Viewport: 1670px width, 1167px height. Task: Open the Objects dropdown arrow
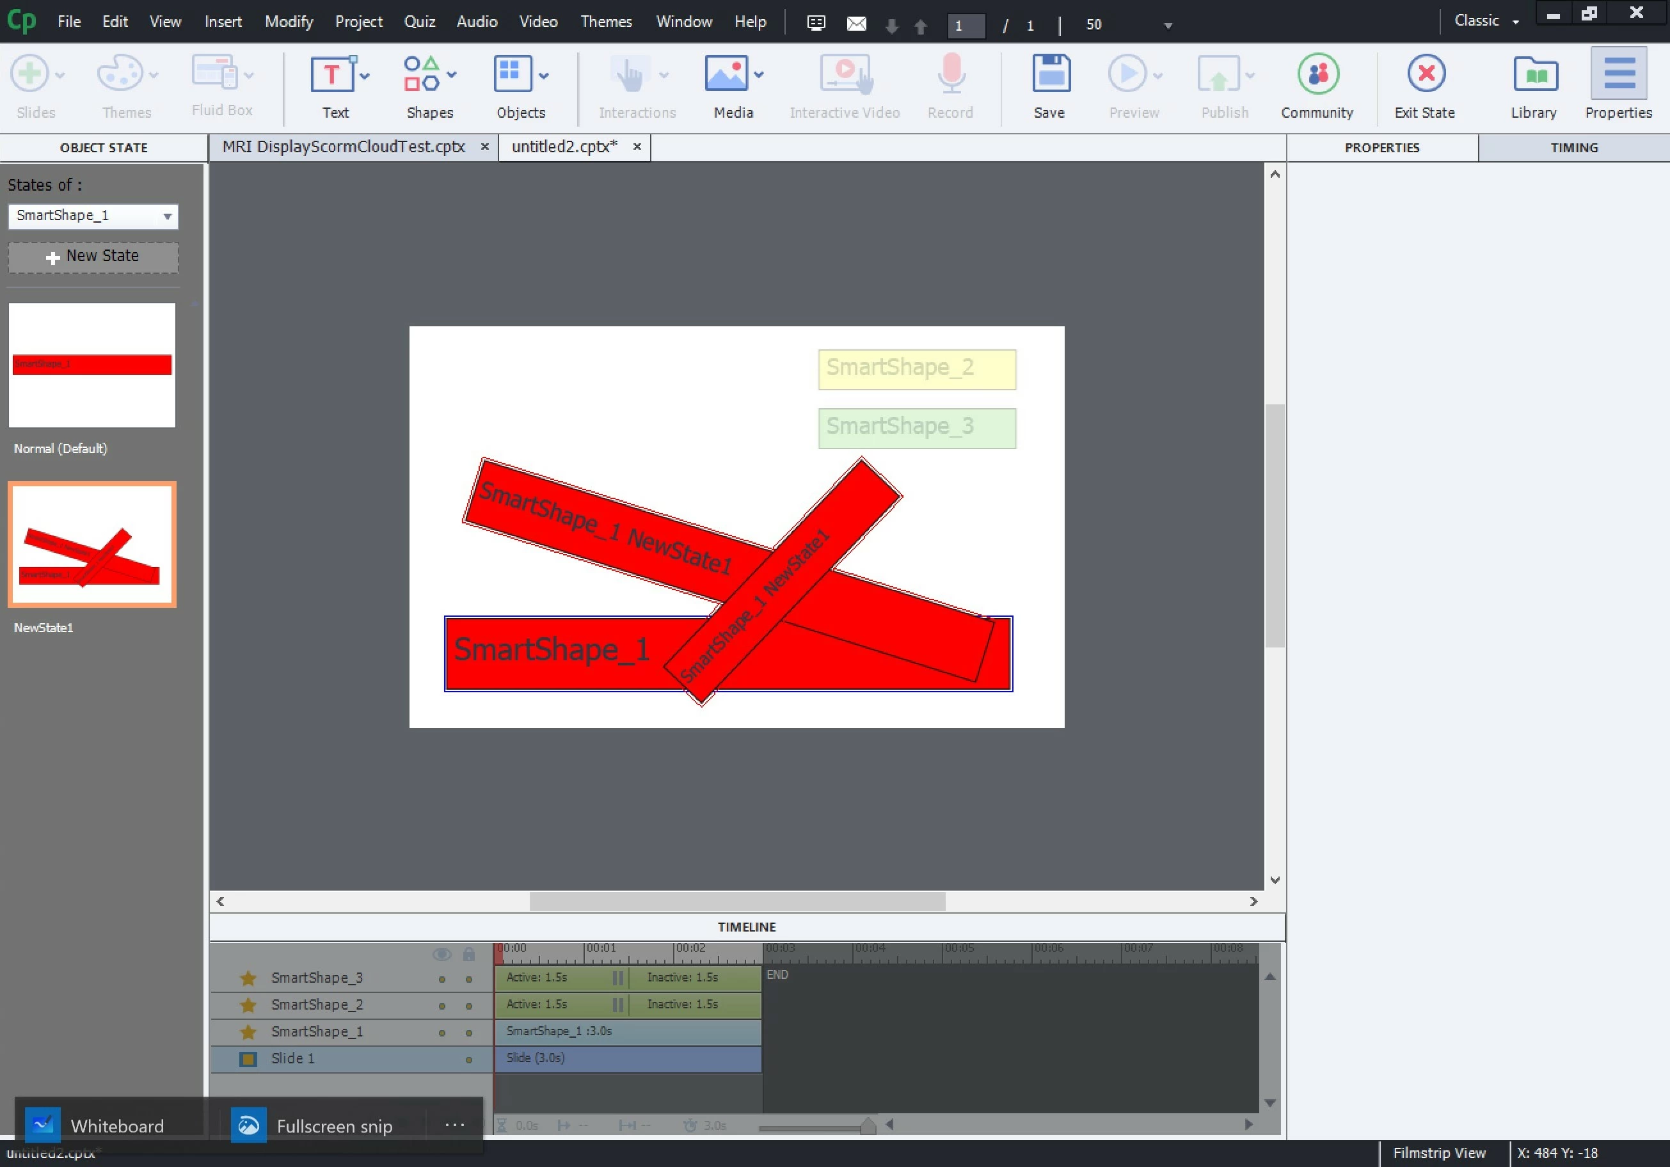point(544,75)
